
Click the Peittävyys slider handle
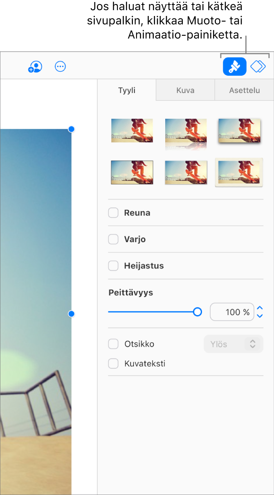198,312
